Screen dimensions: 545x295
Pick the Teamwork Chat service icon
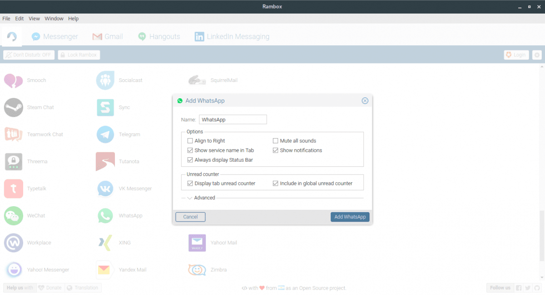[x=13, y=135]
